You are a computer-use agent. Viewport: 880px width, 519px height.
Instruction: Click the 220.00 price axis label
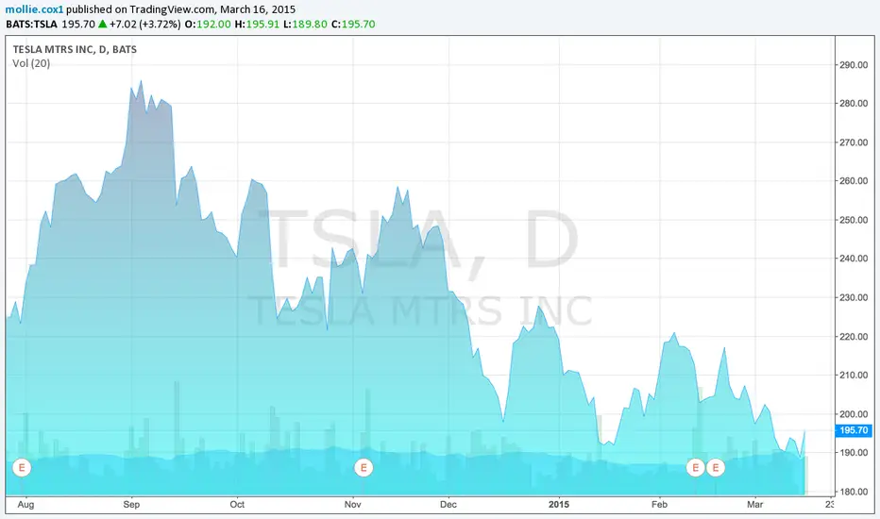coord(854,337)
